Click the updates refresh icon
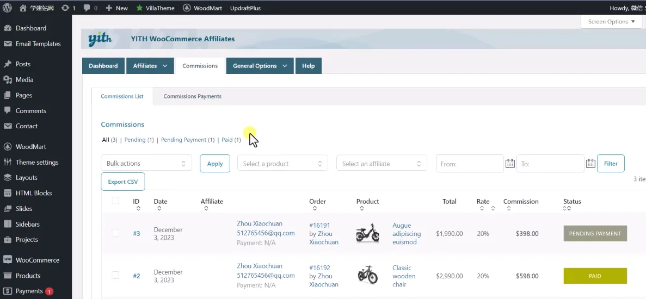 [x=65, y=8]
